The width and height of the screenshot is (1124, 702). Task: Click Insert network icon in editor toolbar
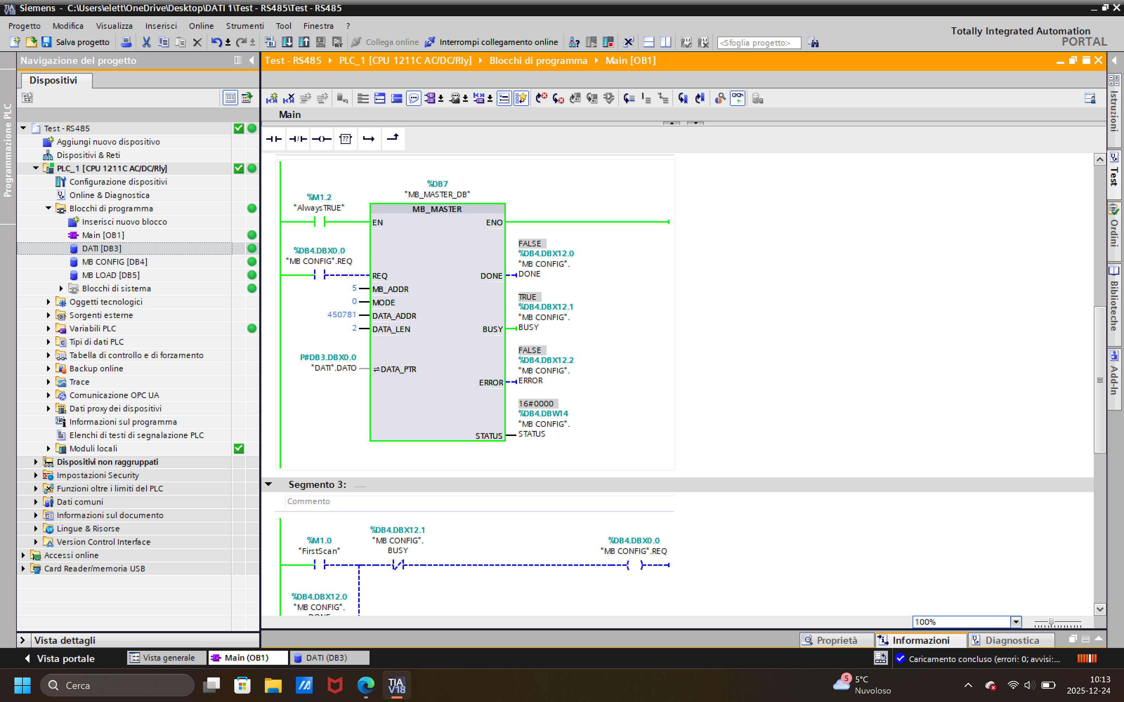click(x=272, y=98)
